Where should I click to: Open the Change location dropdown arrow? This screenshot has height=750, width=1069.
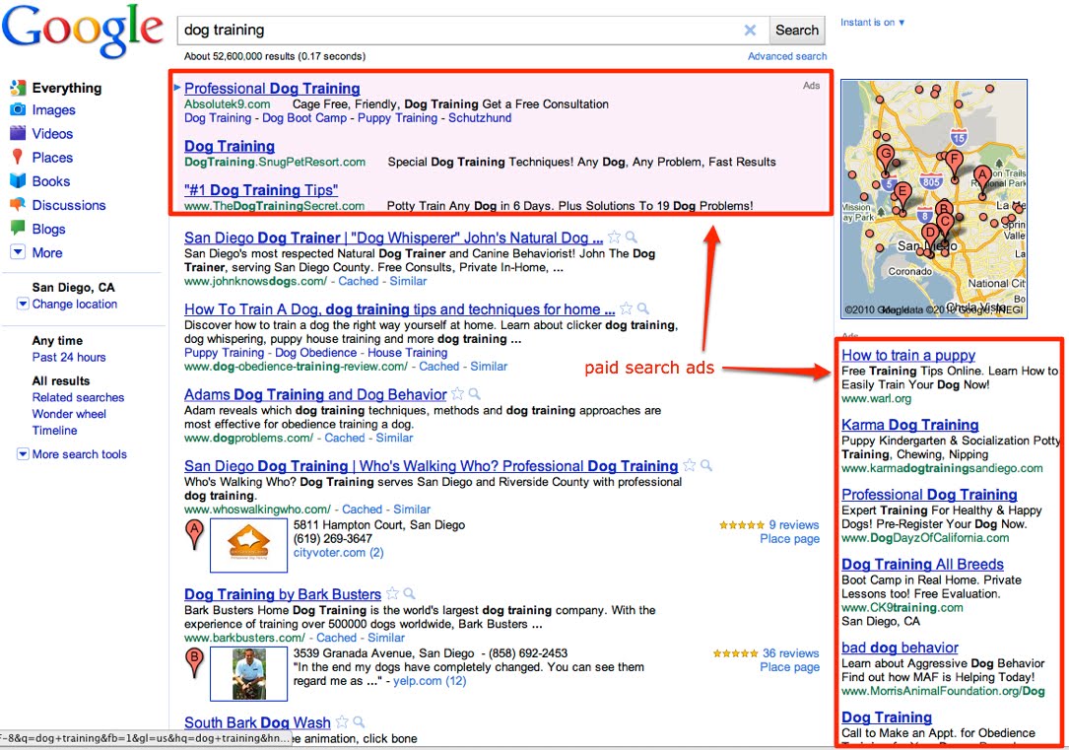coord(23,305)
